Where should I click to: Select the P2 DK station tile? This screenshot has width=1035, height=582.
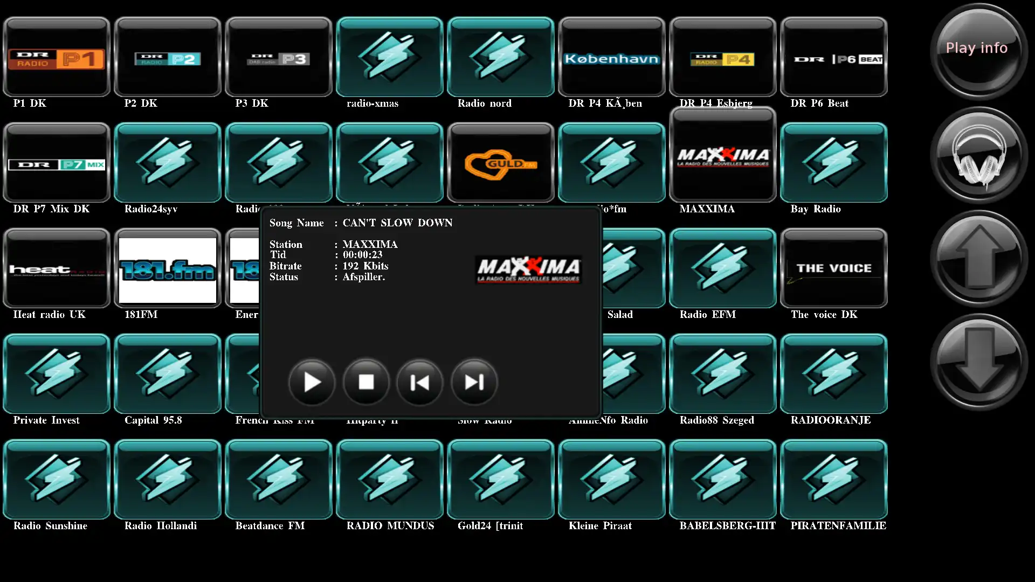point(168,57)
